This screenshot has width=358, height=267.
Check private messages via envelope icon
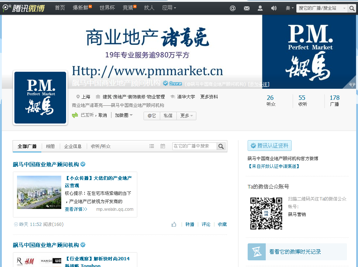(x=246, y=8)
